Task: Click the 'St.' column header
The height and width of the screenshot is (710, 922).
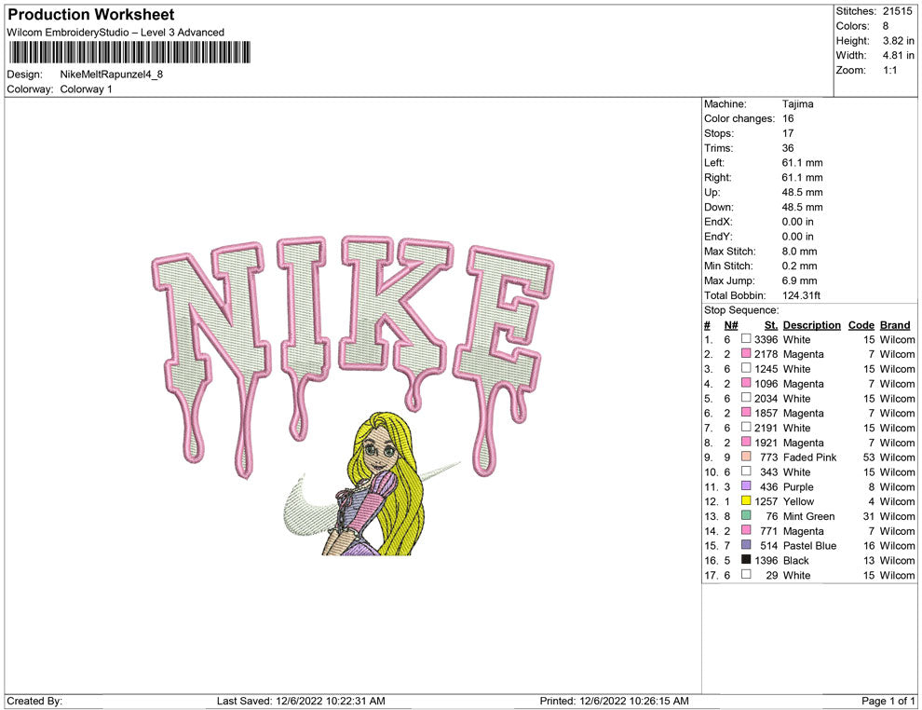Action: point(771,325)
